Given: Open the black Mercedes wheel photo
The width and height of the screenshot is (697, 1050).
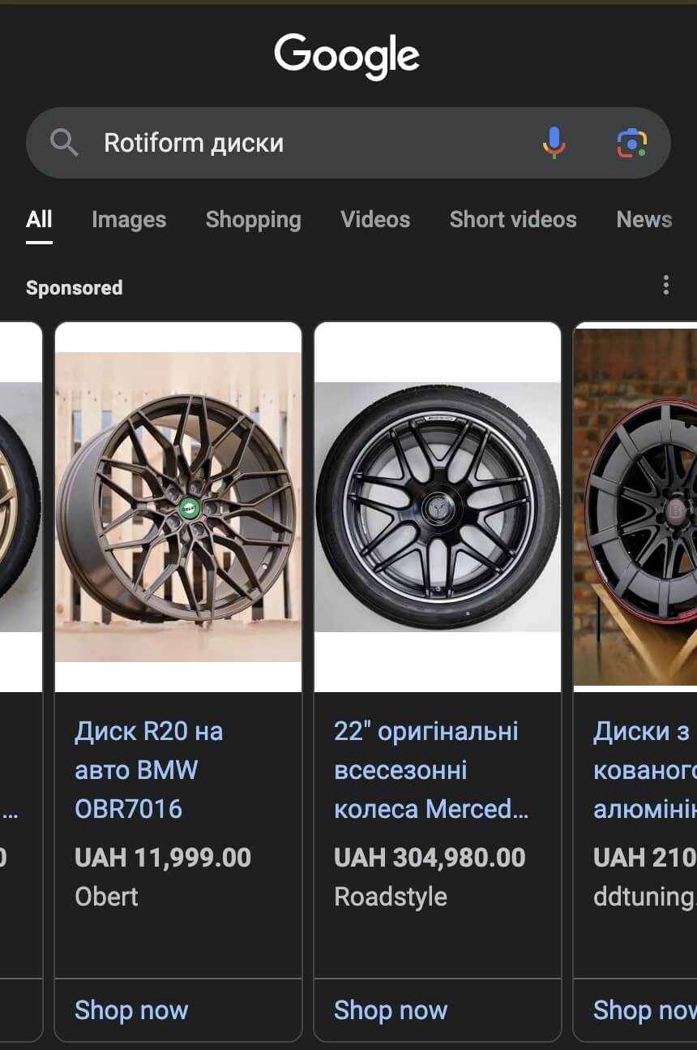Looking at the screenshot, I should coord(438,507).
